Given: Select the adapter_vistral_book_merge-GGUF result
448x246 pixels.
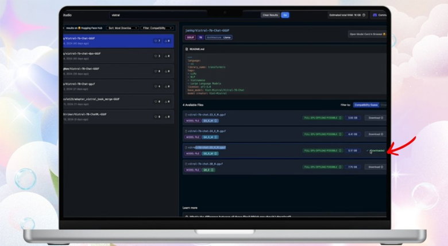Looking at the screenshot, I should tap(118, 102).
